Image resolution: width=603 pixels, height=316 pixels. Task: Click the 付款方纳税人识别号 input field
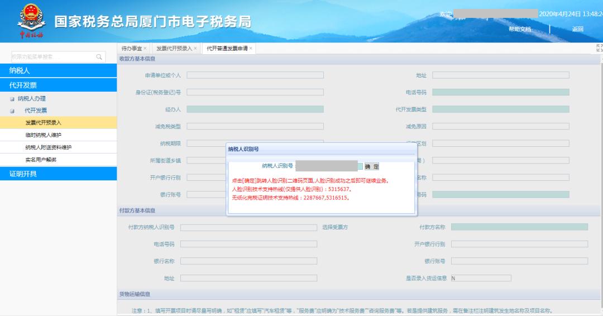tap(249, 228)
